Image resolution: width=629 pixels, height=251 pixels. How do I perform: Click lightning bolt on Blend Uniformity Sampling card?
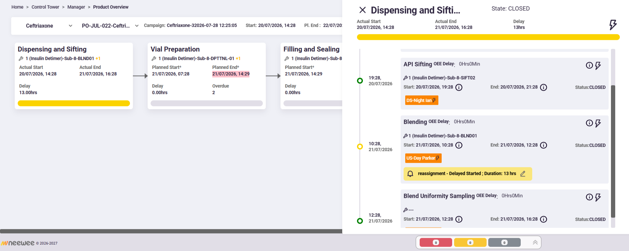coord(598,197)
